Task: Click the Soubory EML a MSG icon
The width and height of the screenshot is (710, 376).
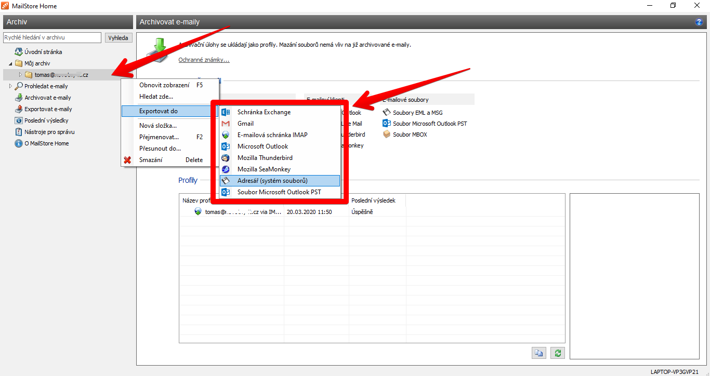Action: [386, 112]
